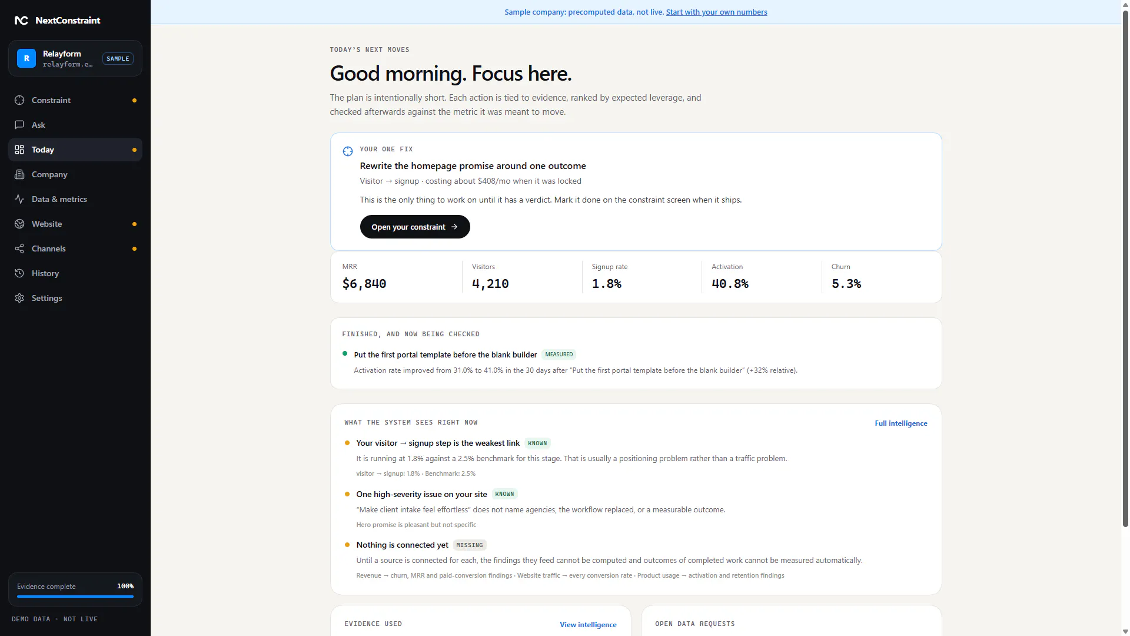Click the Churn value 5.3%
1130x636 pixels.
[x=846, y=284]
